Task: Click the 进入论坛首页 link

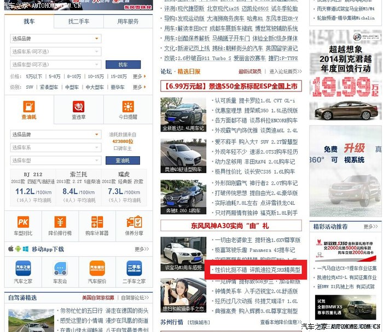Action: coord(285,72)
